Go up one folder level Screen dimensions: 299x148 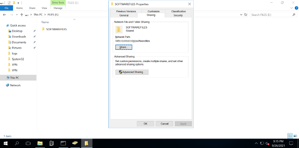[x=21, y=15]
